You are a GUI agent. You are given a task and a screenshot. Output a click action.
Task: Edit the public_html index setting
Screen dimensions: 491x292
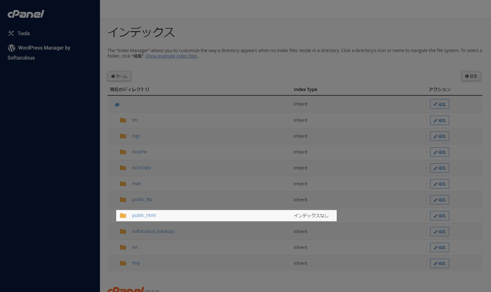[439, 216]
